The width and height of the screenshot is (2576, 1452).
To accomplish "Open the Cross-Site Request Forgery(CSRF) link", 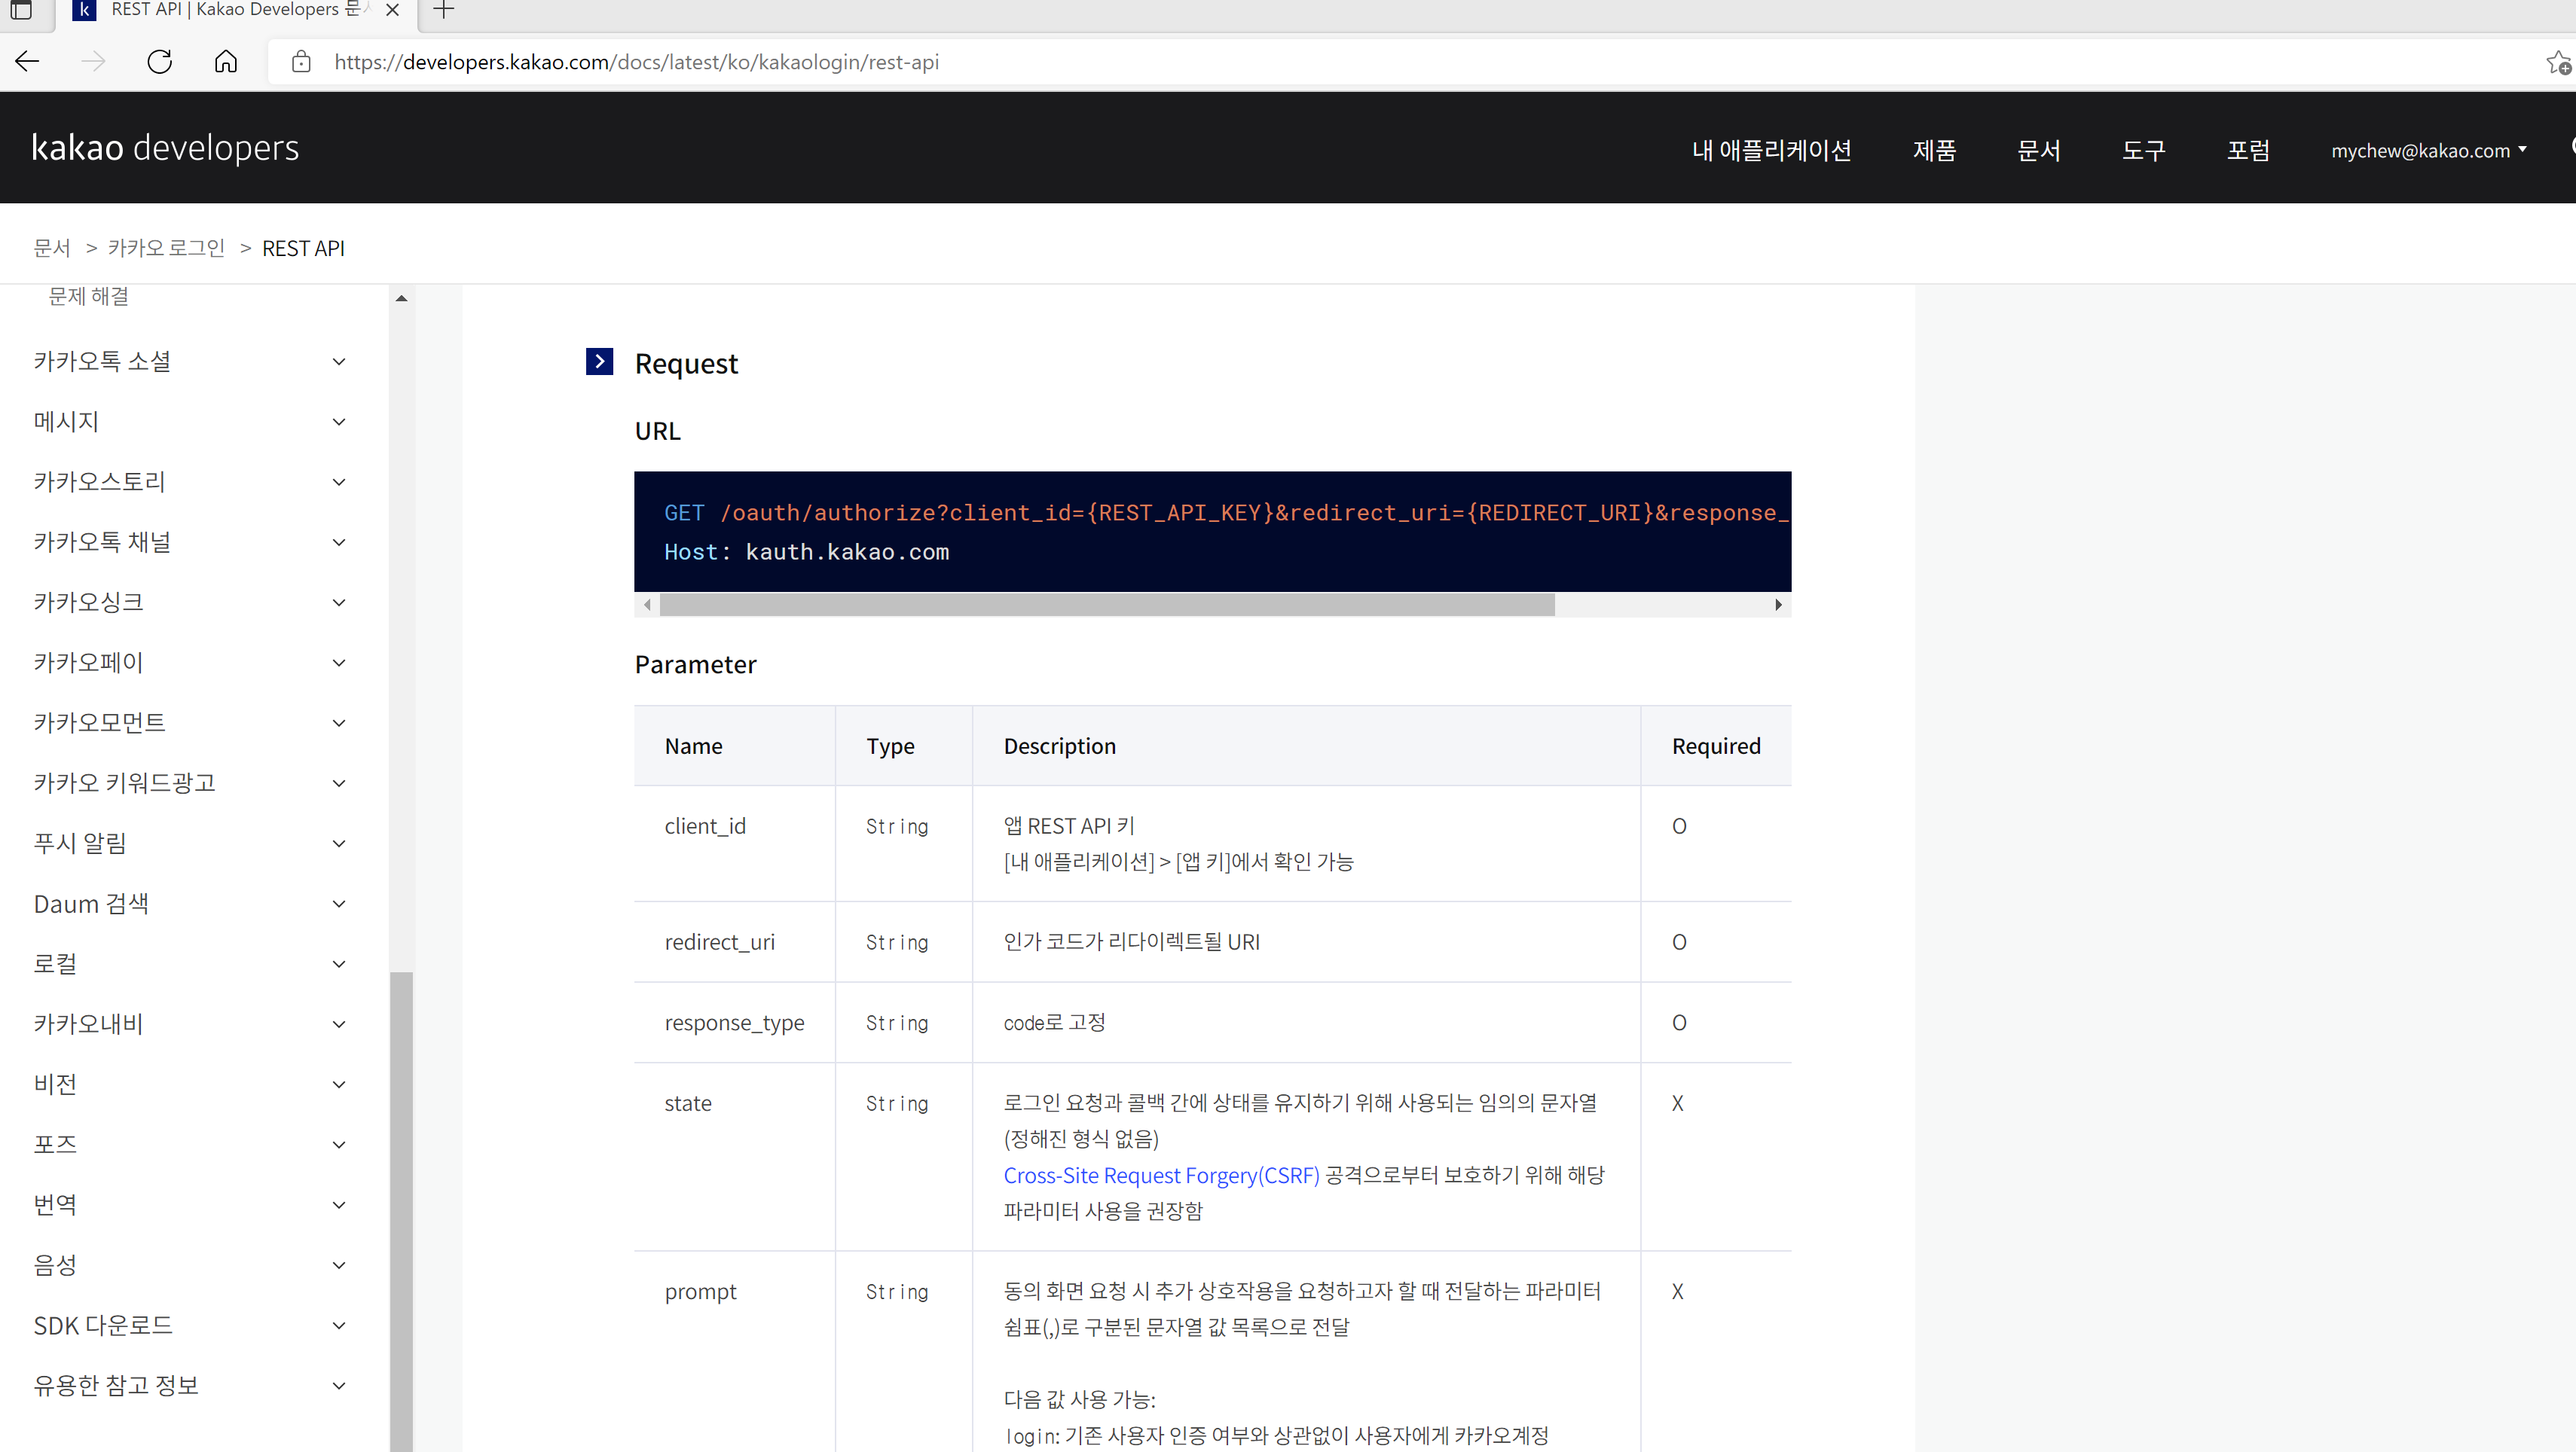I will [x=1161, y=1175].
